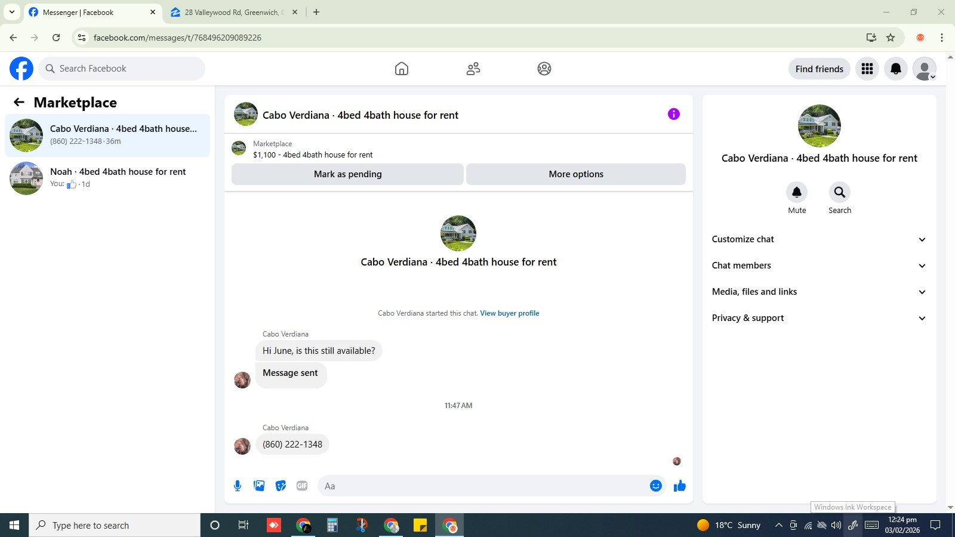Select Cabo Verdiana conversation in the list
Image resolution: width=955 pixels, height=537 pixels.
(107, 135)
